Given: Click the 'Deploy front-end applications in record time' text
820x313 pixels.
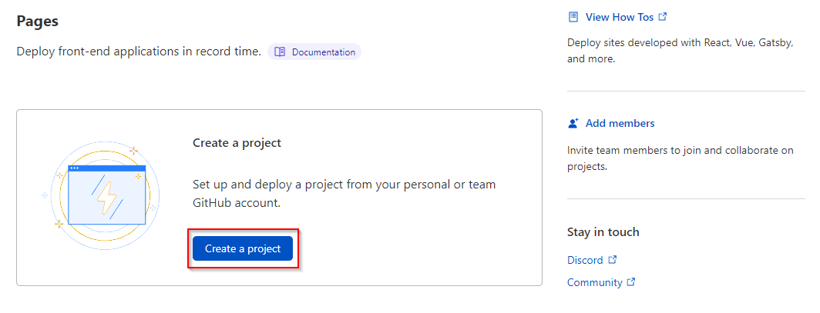Looking at the screenshot, I should pos(139,52).
